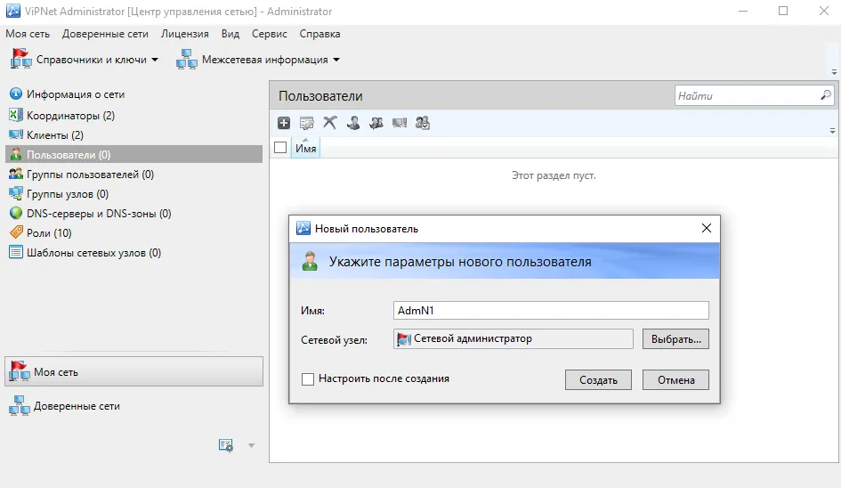Open Справка menu
This screenshot has width=841, height=488.
click(319, 33)
